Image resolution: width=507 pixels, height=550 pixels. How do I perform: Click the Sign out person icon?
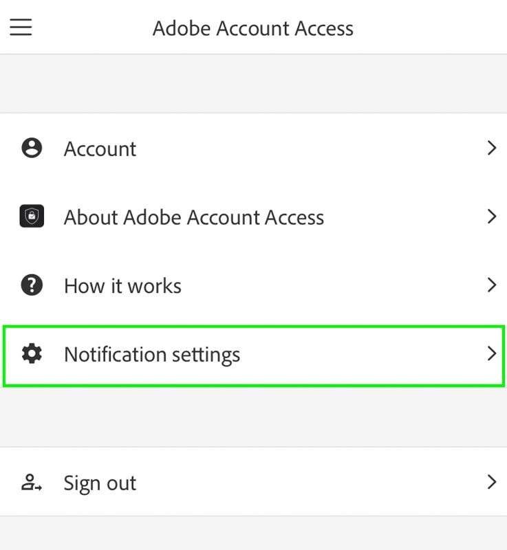pyautogui.click(x=32, y=483)
